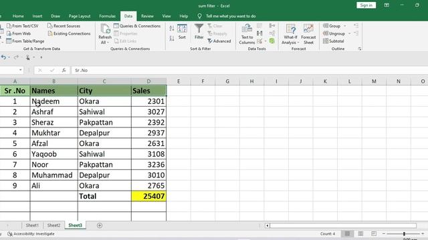Screen dimensions: 428x240
Task: Click the Subtotal button
Action: coord(333,41)
